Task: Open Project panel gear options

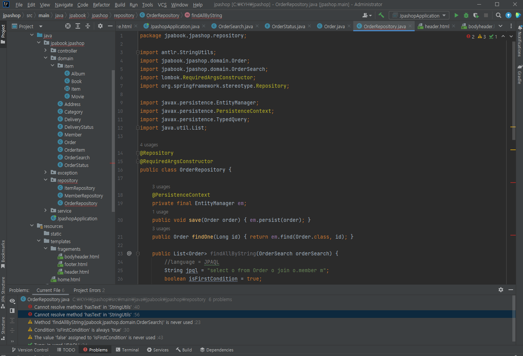Action: coord(100,26)
